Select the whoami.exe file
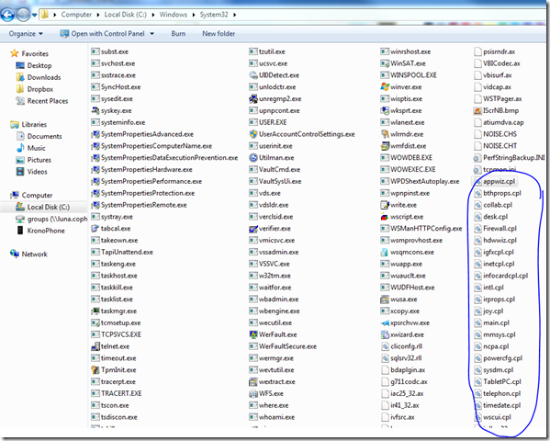This screenshot has height=441, width=550. pos(272,417)
